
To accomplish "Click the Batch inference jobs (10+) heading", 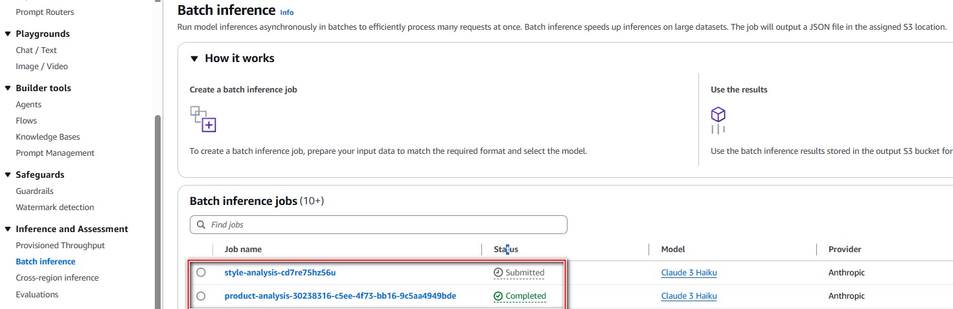I will (x=257, y=202).
